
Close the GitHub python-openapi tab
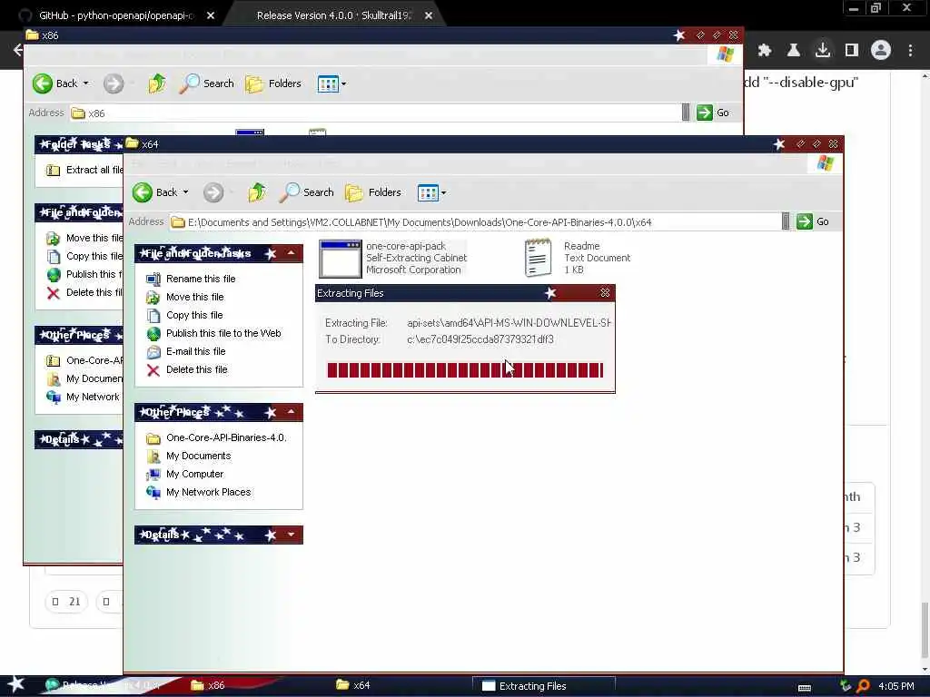click(x=211, y=16)
